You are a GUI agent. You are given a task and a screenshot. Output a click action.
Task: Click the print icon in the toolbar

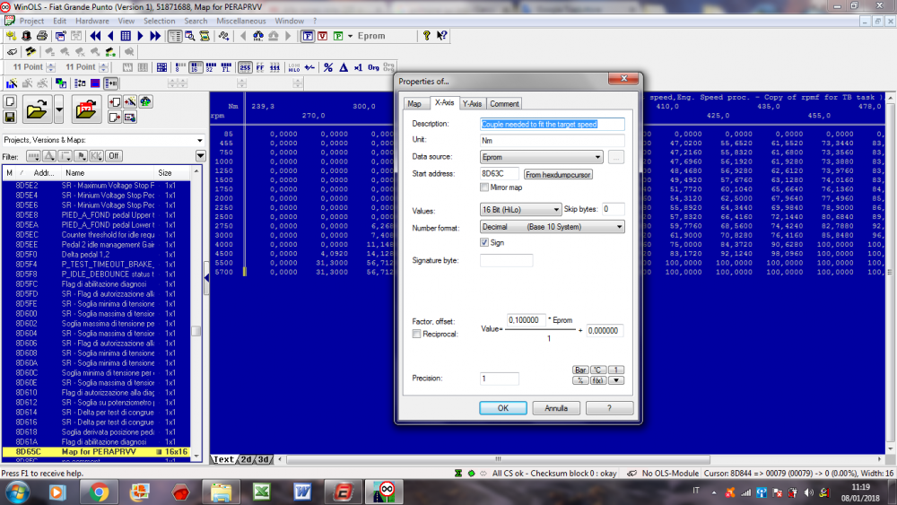coord(42,36)
